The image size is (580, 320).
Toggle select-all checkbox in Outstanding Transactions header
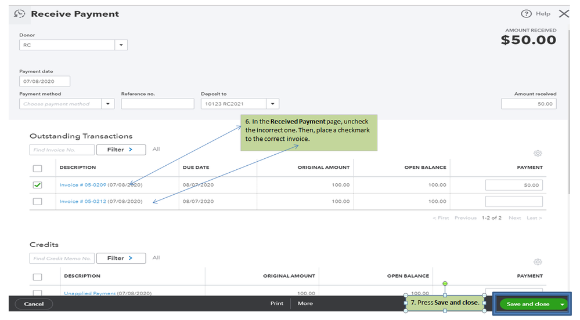tap(38, 168)
